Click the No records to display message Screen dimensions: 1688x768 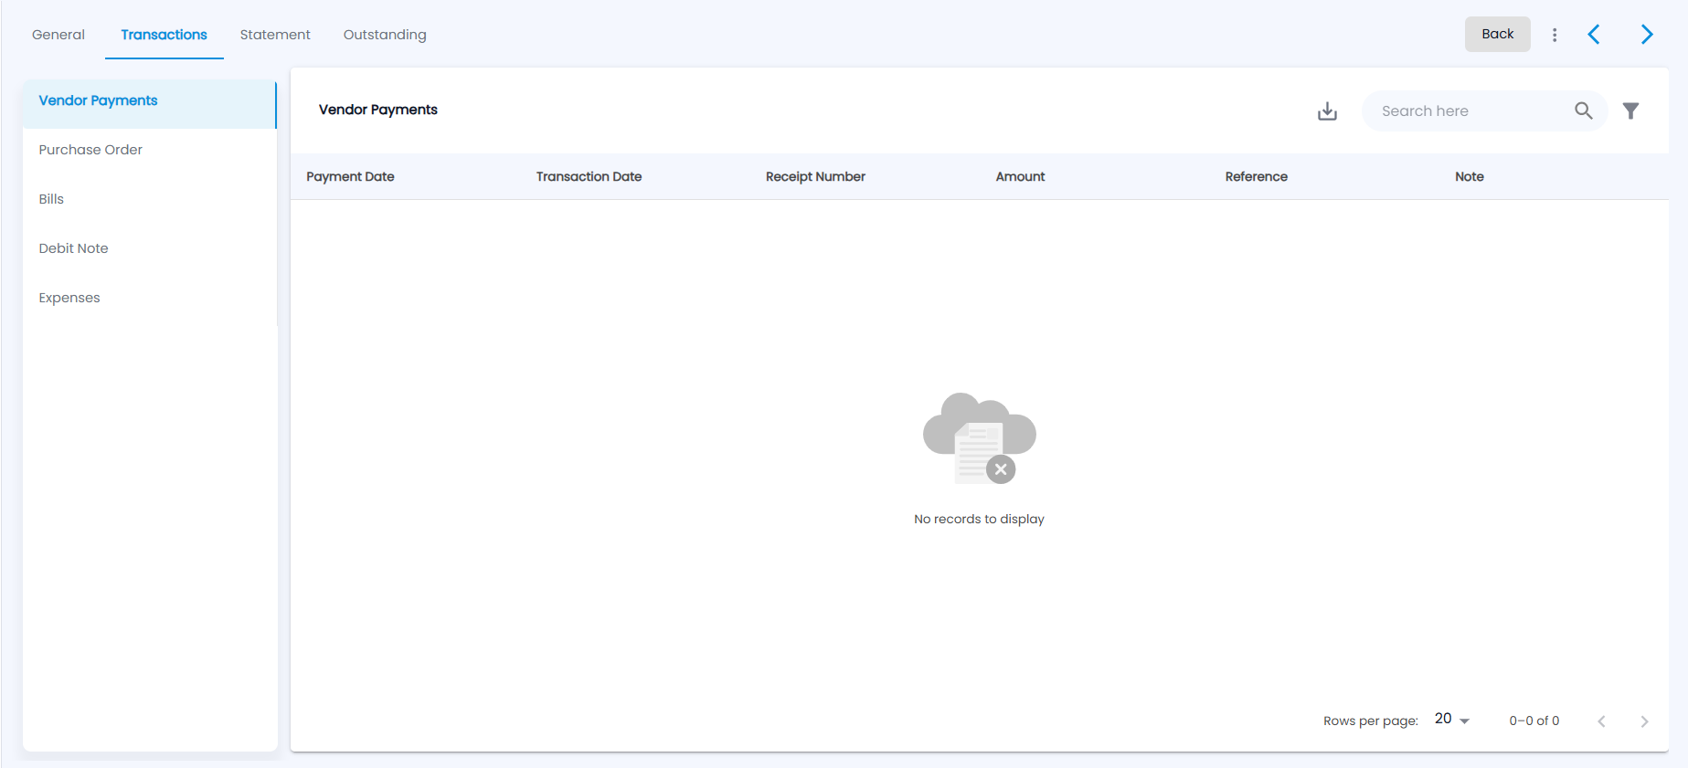coord(979,519)
